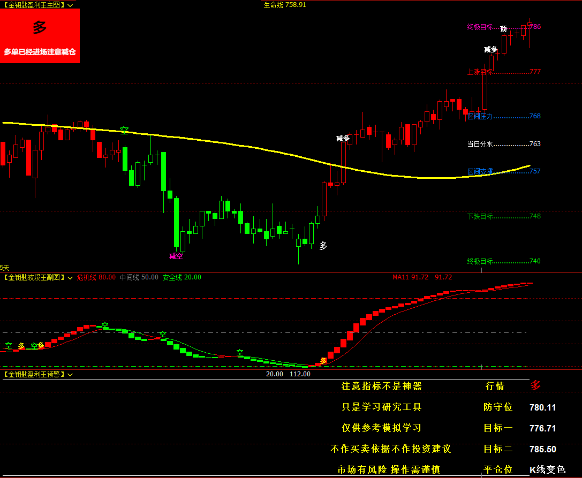Click the 上涨目标 777 price label
Screen dimensions: 582x478
[504, 72]
